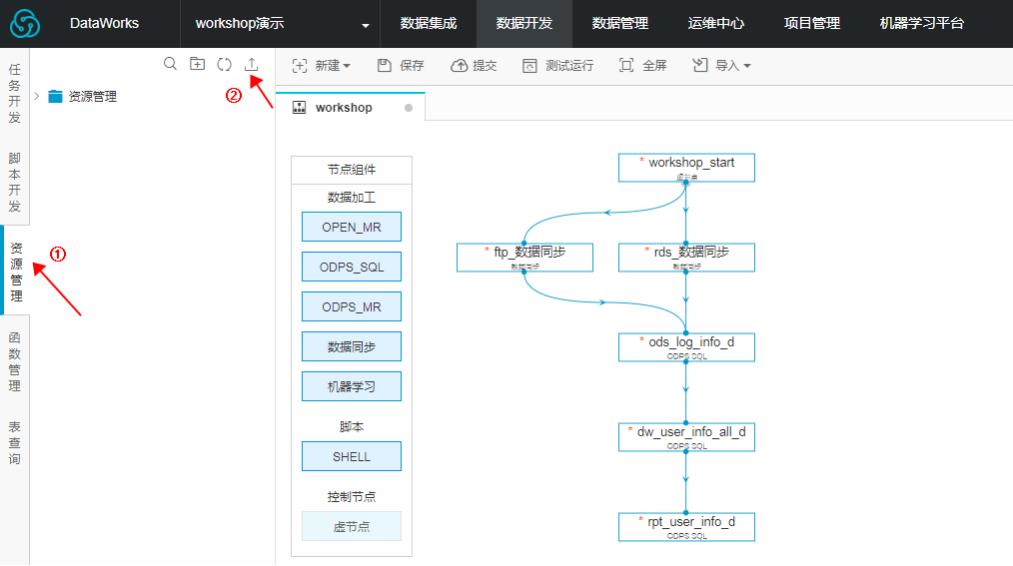Click the OPEN_MR node component
Screen dimensions: 1013x566
352,228
